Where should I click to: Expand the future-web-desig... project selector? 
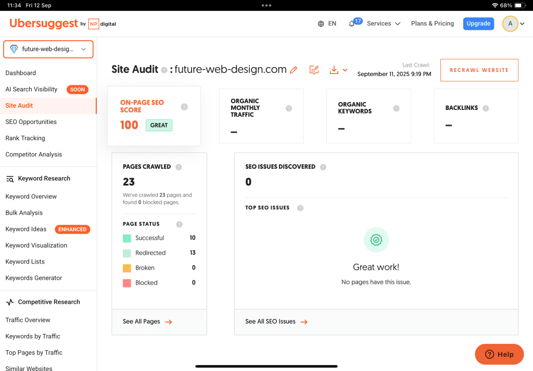48,50
